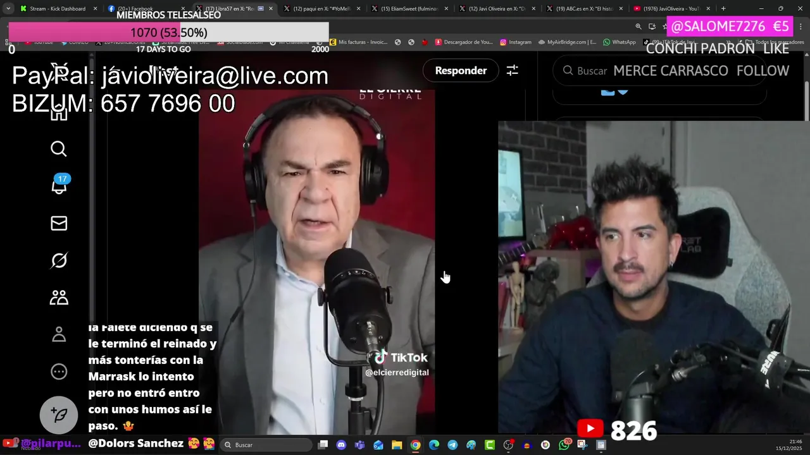The height and width of the screenshot is (455, 810).
Task: Click the zoom magnifier icon in address bar
Action: (638, 26)
